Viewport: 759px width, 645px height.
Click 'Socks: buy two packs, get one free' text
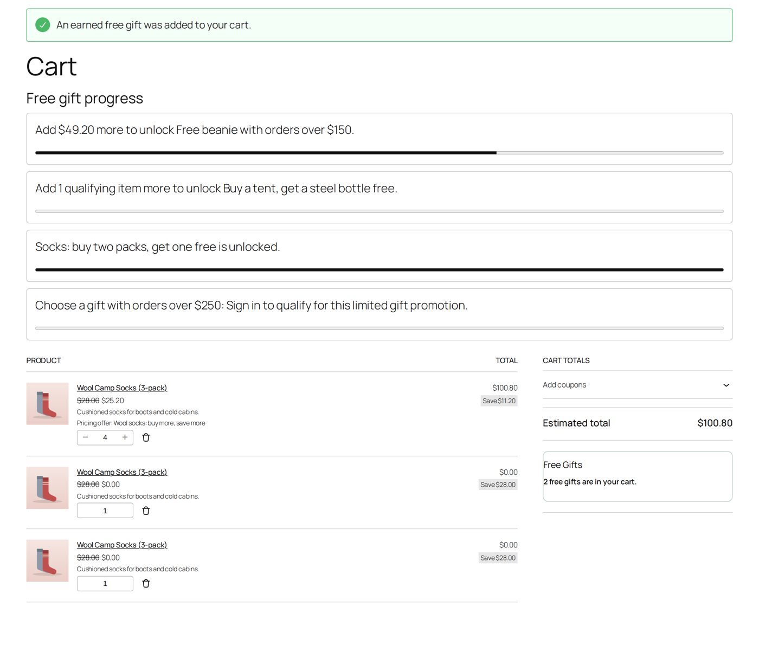coord(158,247)
